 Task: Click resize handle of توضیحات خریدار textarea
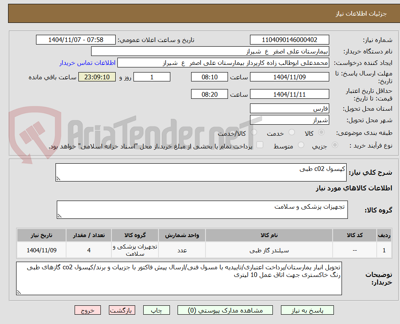(19, 292)
